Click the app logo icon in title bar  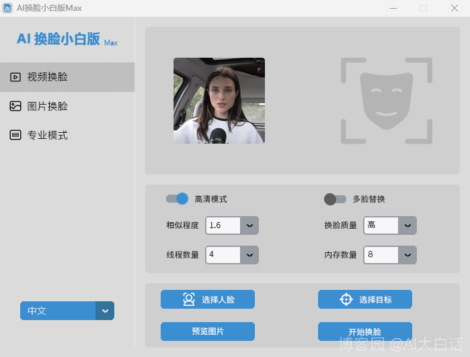[x=7, y=8]
